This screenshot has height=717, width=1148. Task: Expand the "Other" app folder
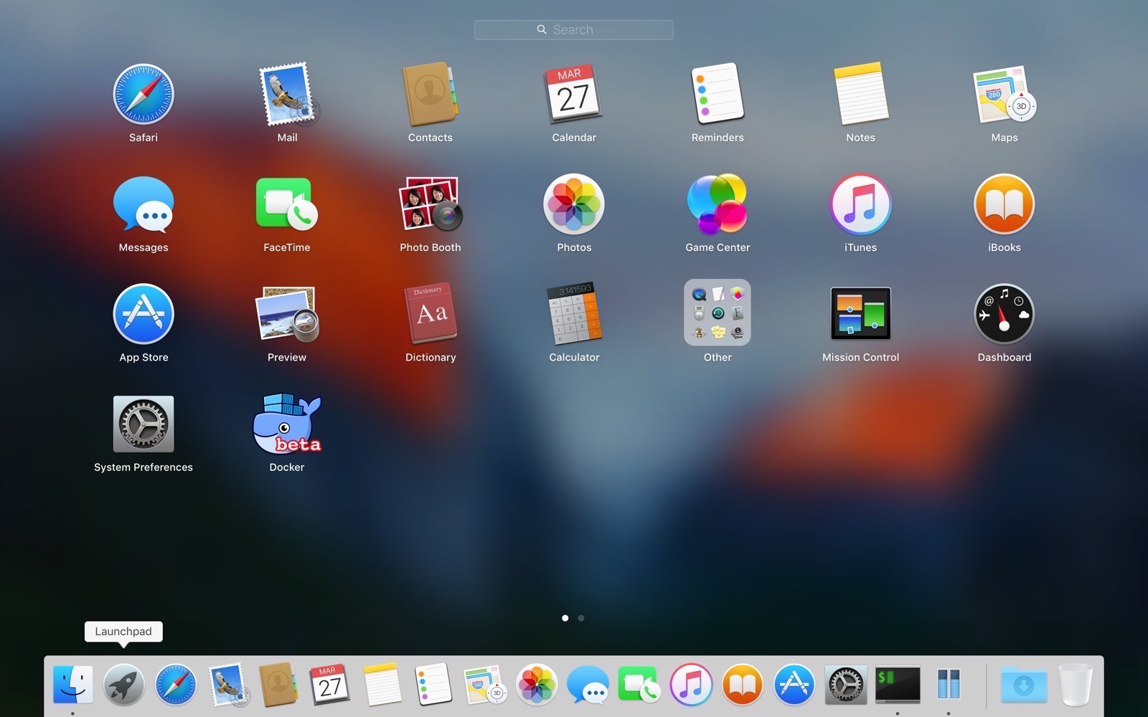pyautogui.click(x=717, y=313)
